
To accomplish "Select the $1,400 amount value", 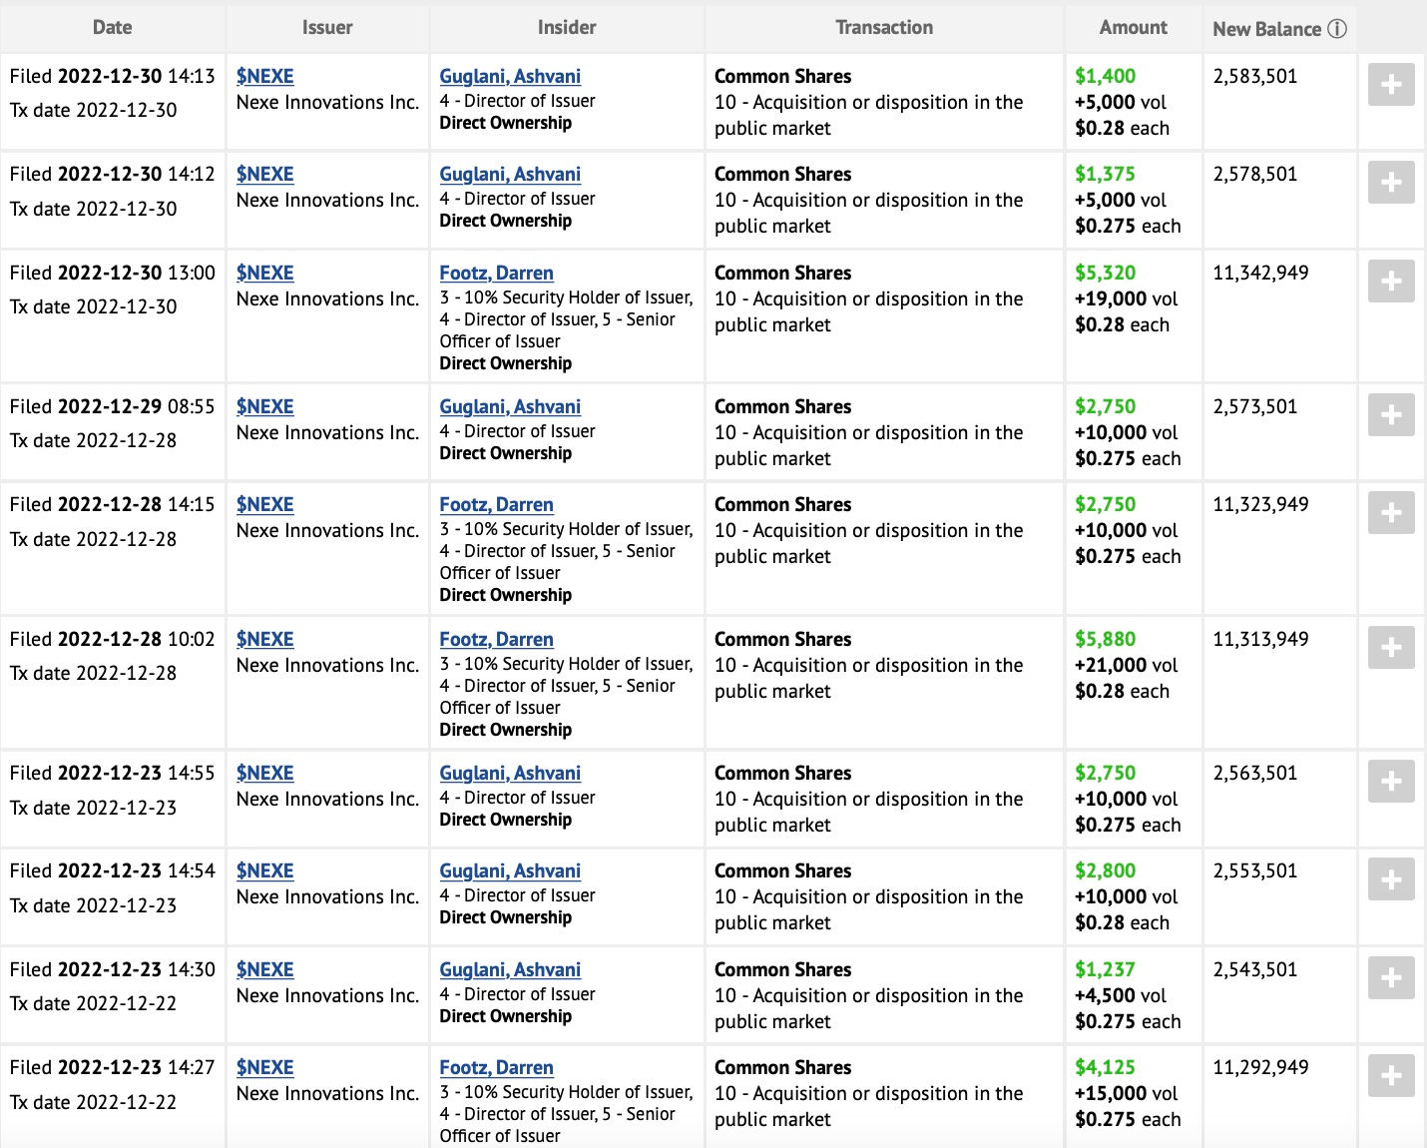I will point(1105,76).
